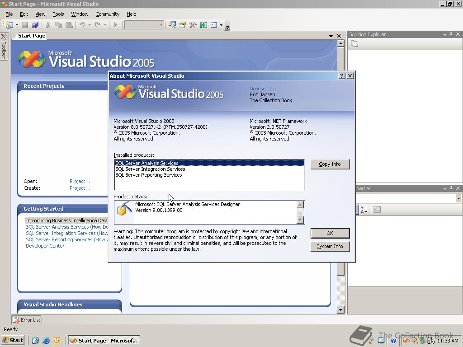Click OK in the About dialog
This screenshot has height=347, width=463.
tap(330, 233)
